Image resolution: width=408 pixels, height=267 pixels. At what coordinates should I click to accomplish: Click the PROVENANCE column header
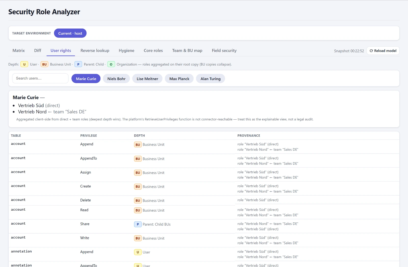(249, 136)
